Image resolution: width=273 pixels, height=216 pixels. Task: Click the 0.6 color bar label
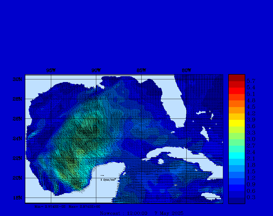[251, 191]
